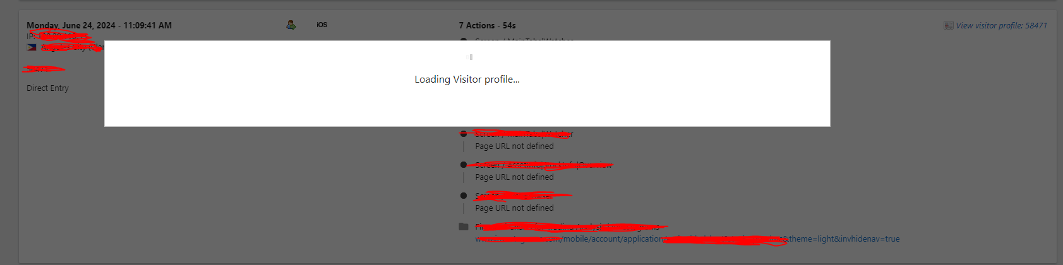Click the Monday, June 24, 2024 visit date
Screen dimensions: 1063x265
(71, 25)
